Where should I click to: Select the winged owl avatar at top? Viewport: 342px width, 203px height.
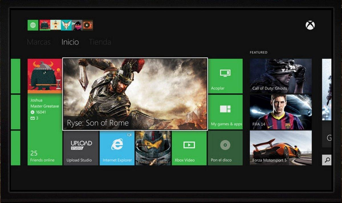[x=66, y=25]
